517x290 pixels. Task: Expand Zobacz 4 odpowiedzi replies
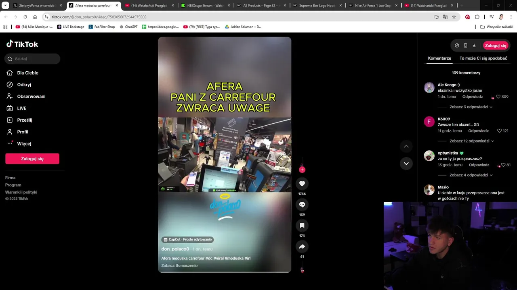pos(471,175)
